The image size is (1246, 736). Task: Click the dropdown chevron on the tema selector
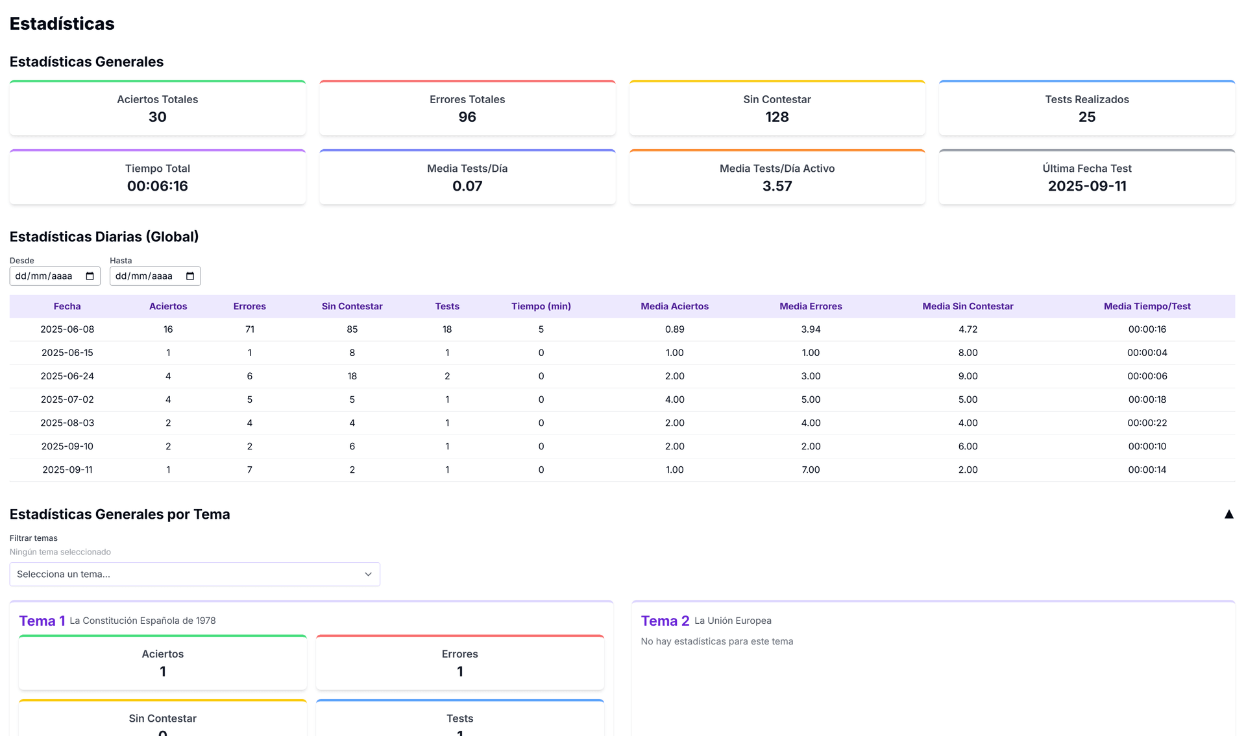coord(368,574)
